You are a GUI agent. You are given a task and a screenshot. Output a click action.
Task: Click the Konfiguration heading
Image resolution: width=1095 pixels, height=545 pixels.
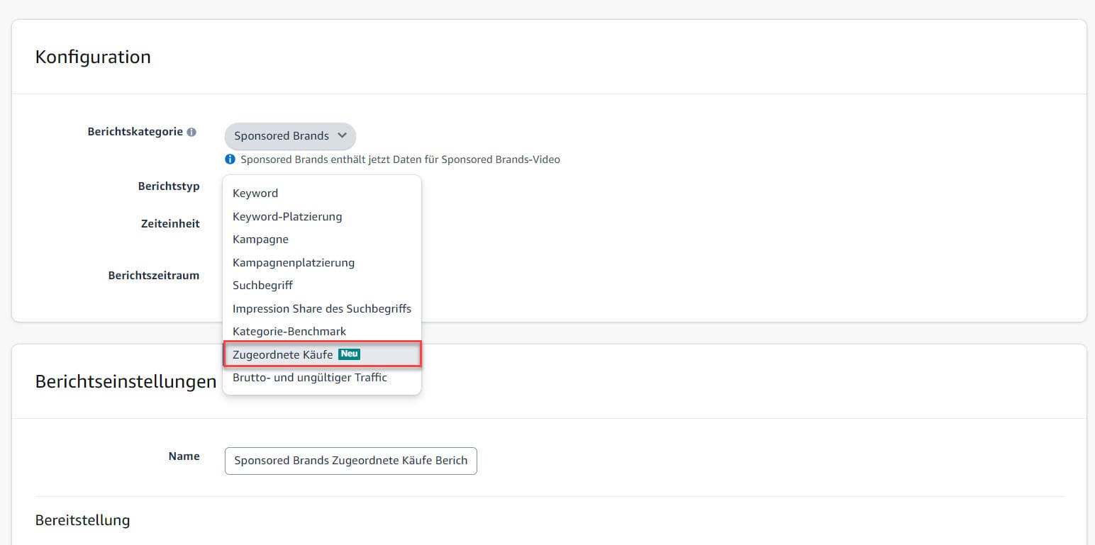click(x=93, y=57)
